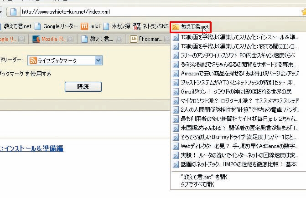Close the 教えて君... tab

[119, 39]
